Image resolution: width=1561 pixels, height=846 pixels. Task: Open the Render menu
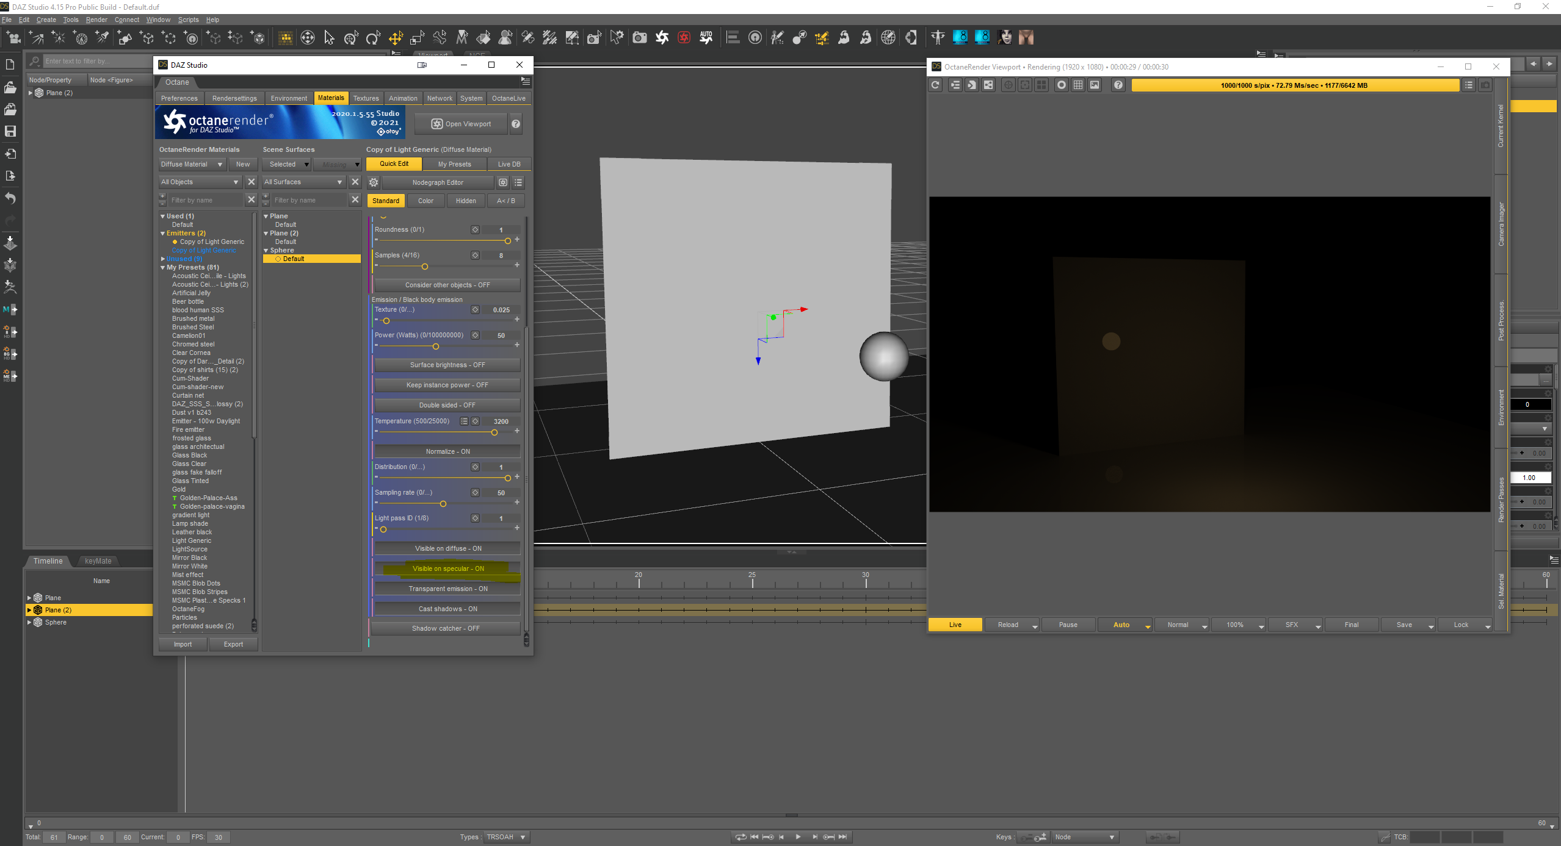coord(96,20)
